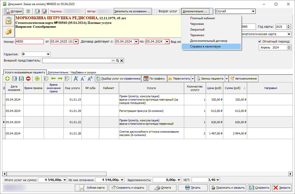
Task: Expand the Пересчитать dropdown arrow
Action: coord(193,79)
